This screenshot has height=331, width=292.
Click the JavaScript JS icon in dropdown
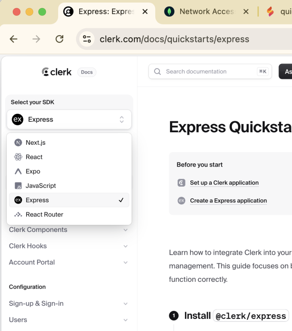[18, 186]
